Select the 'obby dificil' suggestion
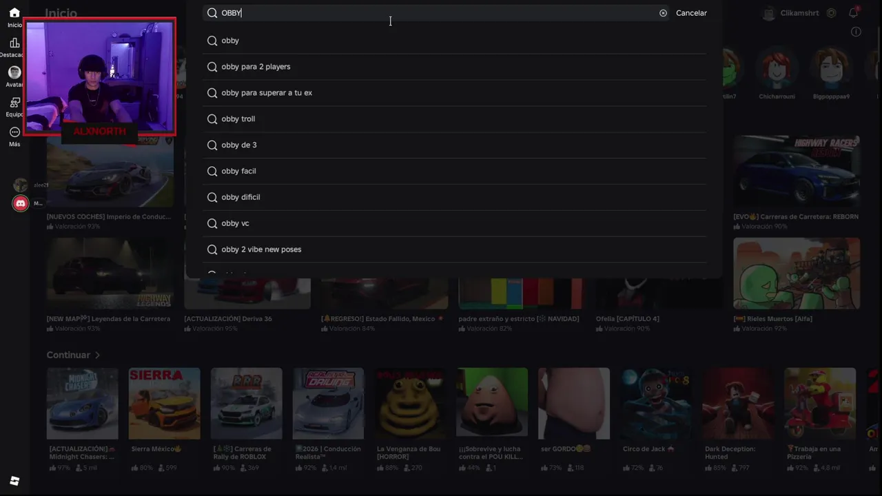 (x=455, y=198)
